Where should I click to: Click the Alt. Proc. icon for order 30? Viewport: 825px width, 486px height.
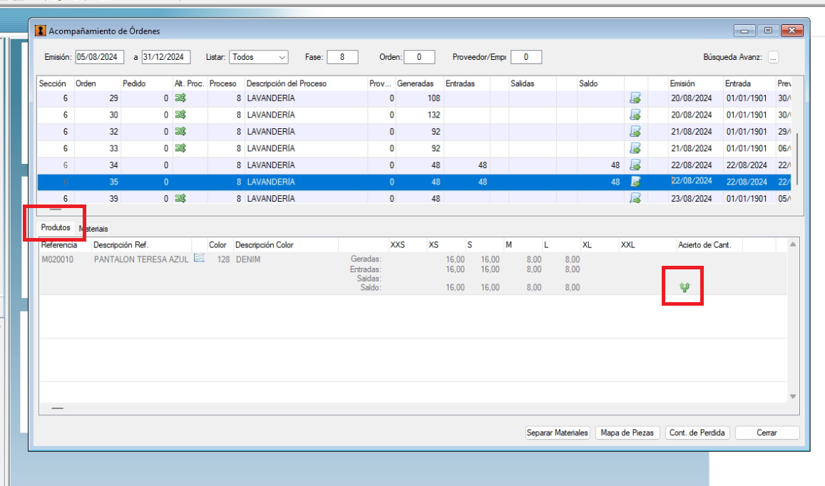(180, 115)
